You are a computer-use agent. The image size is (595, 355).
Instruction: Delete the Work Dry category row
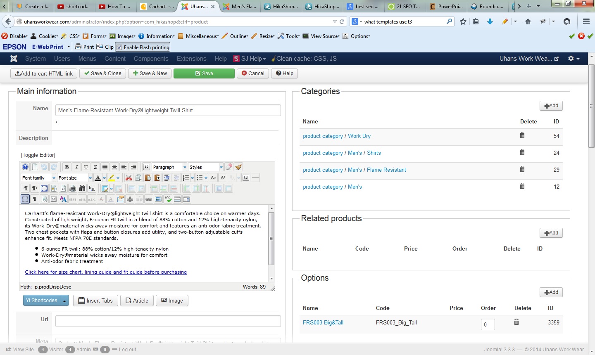point(522,135)
